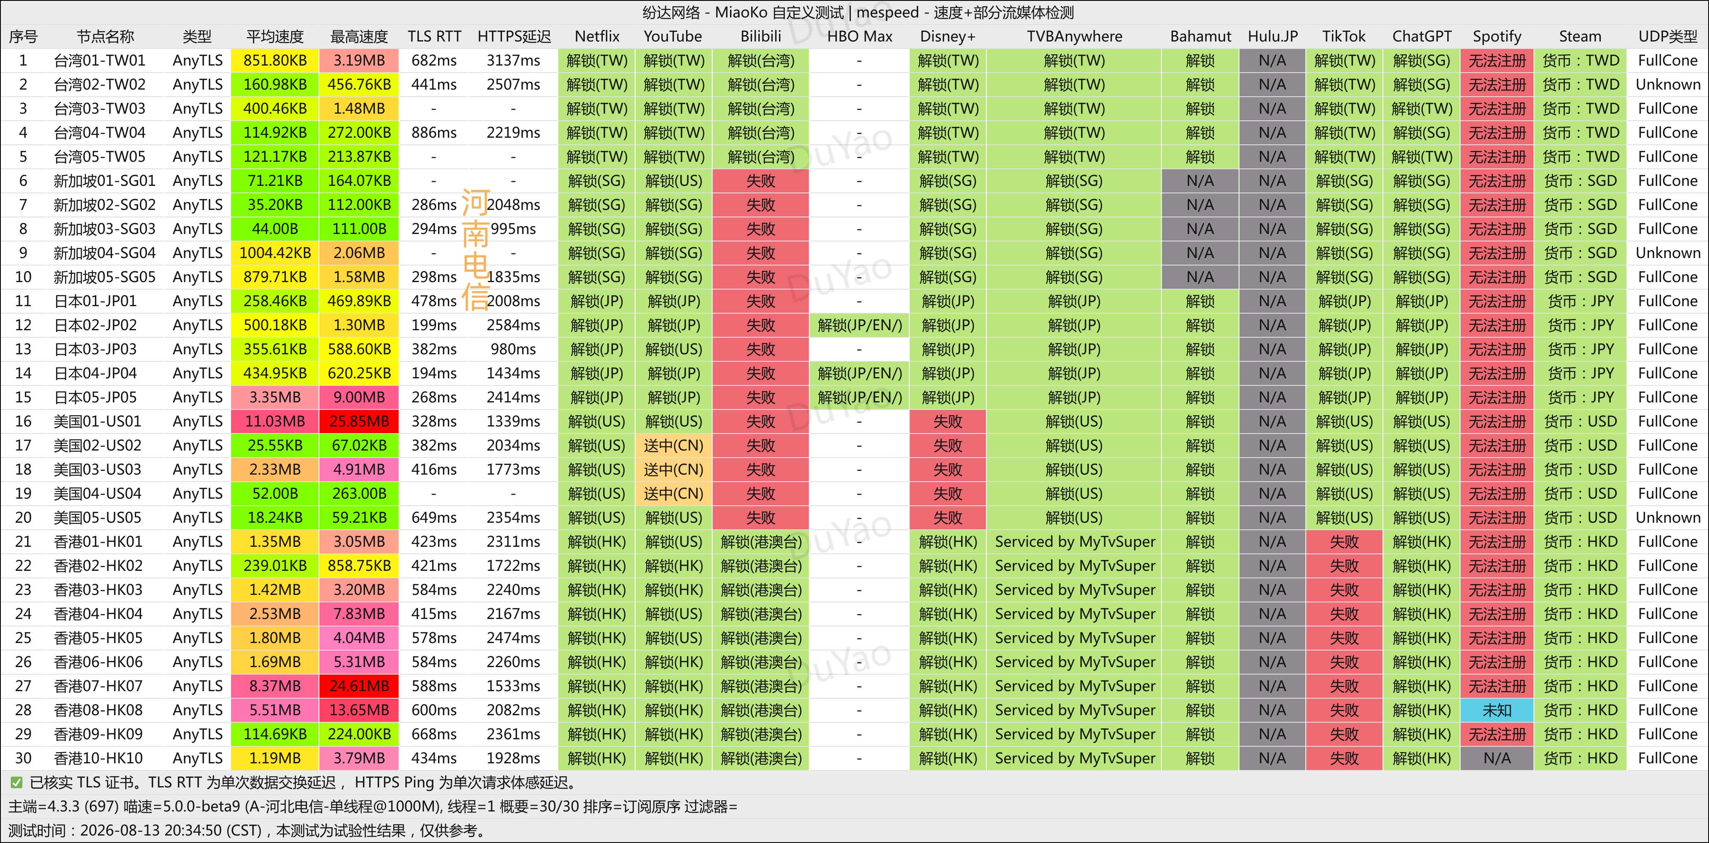1709x843 pixels.
Task: Click the 995ms HTTPS delay cell
Action: pyautogui.click(x=514, y=229)
